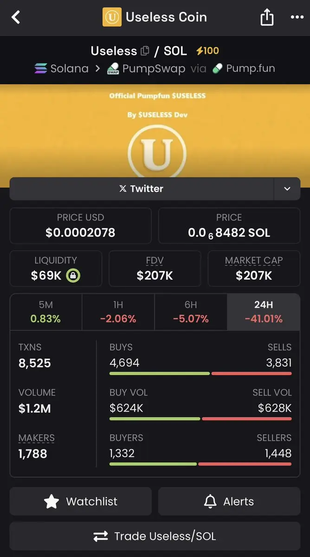
Task: Tap the liquidity lock icon
Action: point(73,276)
